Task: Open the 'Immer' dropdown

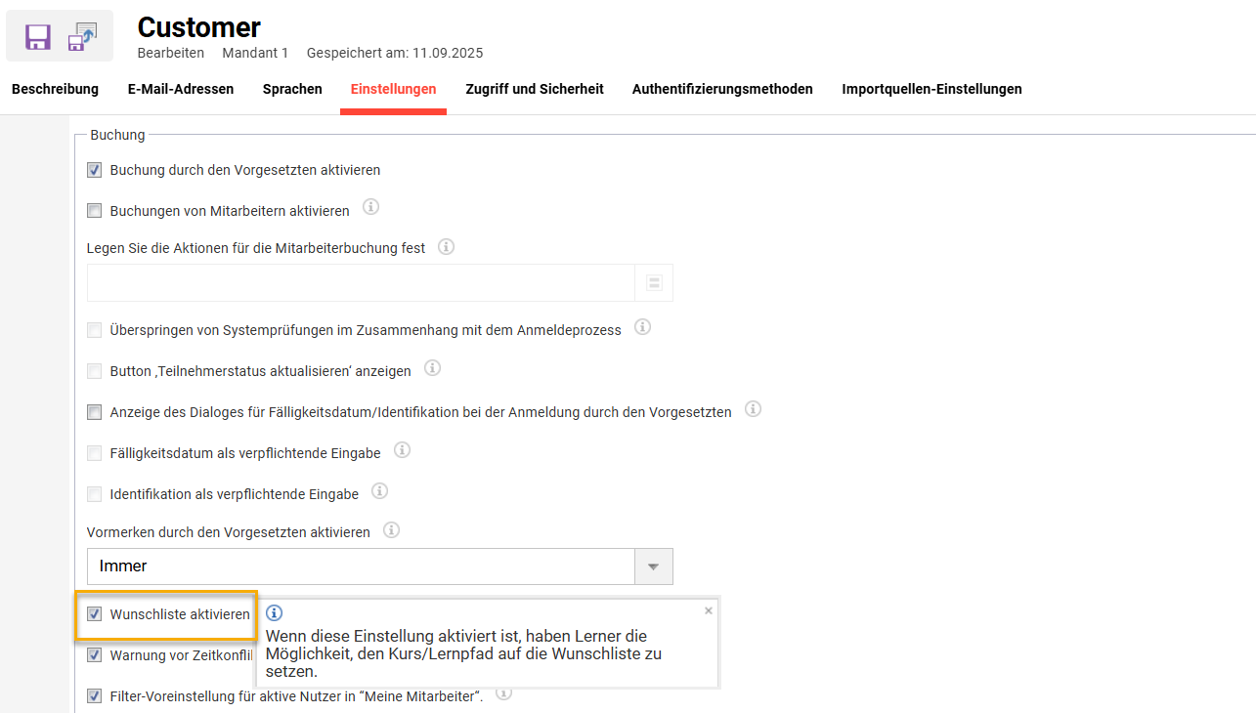Action: tap(653, 566)
